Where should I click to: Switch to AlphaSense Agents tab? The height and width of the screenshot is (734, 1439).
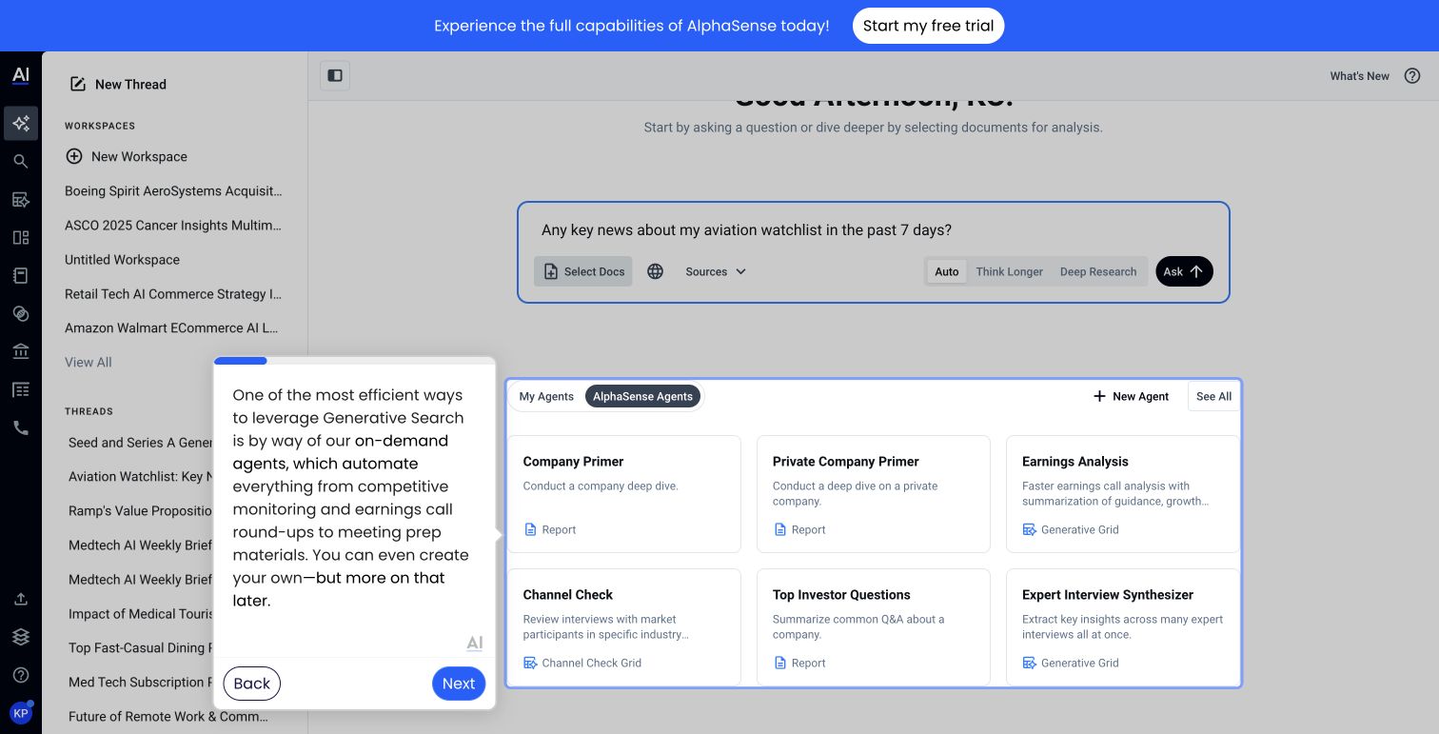(x=643, y=396)
